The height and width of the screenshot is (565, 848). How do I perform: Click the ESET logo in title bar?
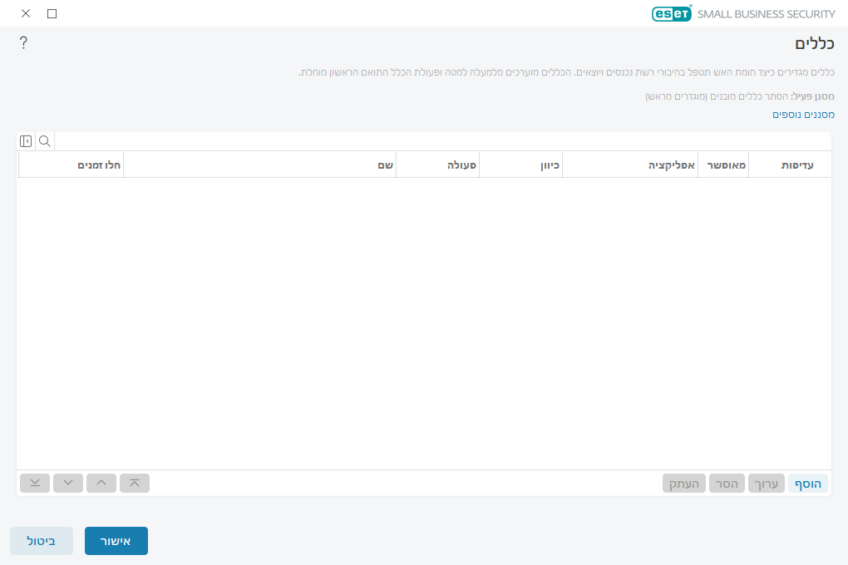tap(671, 13)
